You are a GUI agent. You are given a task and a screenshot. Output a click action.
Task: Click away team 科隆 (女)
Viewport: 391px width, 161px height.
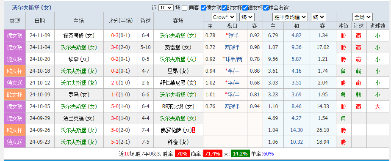coord(178,142)
